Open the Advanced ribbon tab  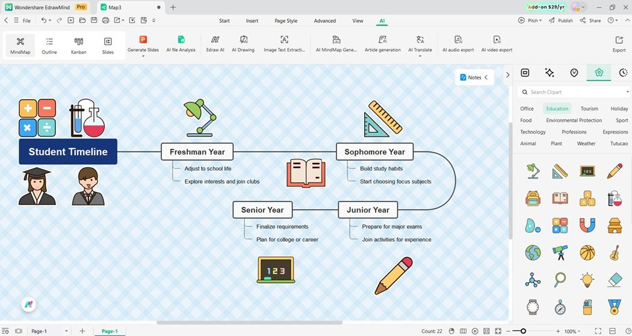[x=325, y=20]
